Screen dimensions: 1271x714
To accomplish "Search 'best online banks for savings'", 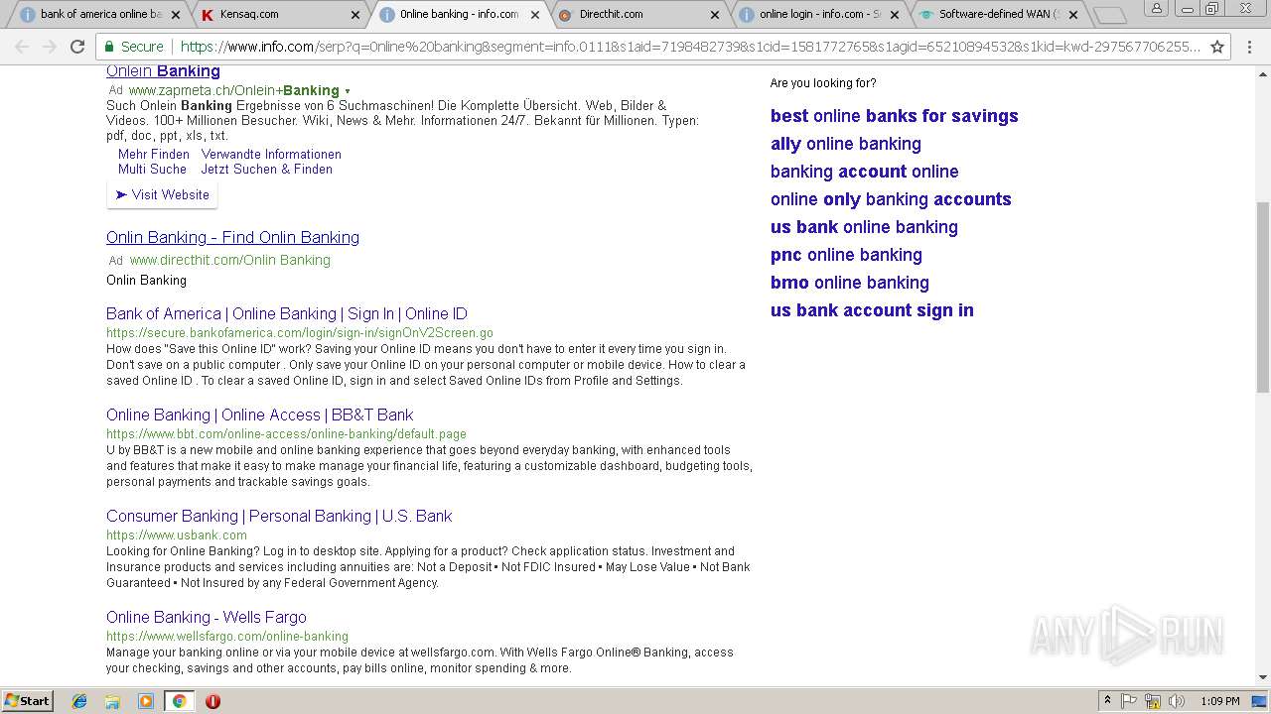I will tap(894, 116).
